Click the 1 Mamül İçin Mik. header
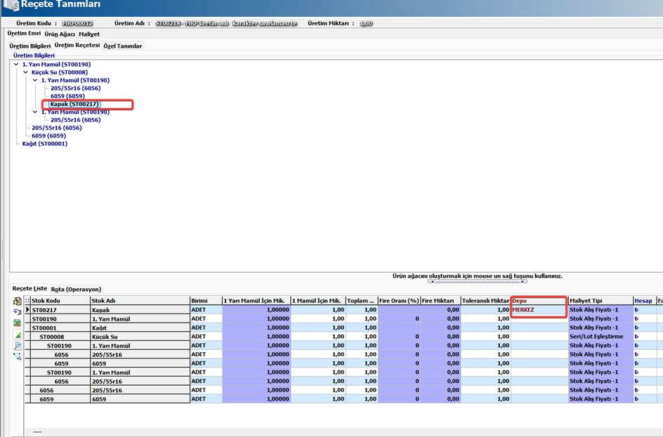The height and width of the screenshot is (437, 663). [x=318, y=301]
